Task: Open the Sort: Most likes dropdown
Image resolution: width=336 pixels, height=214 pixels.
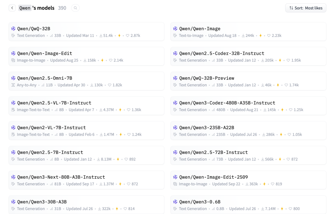Action: click(x=306, y=8)
